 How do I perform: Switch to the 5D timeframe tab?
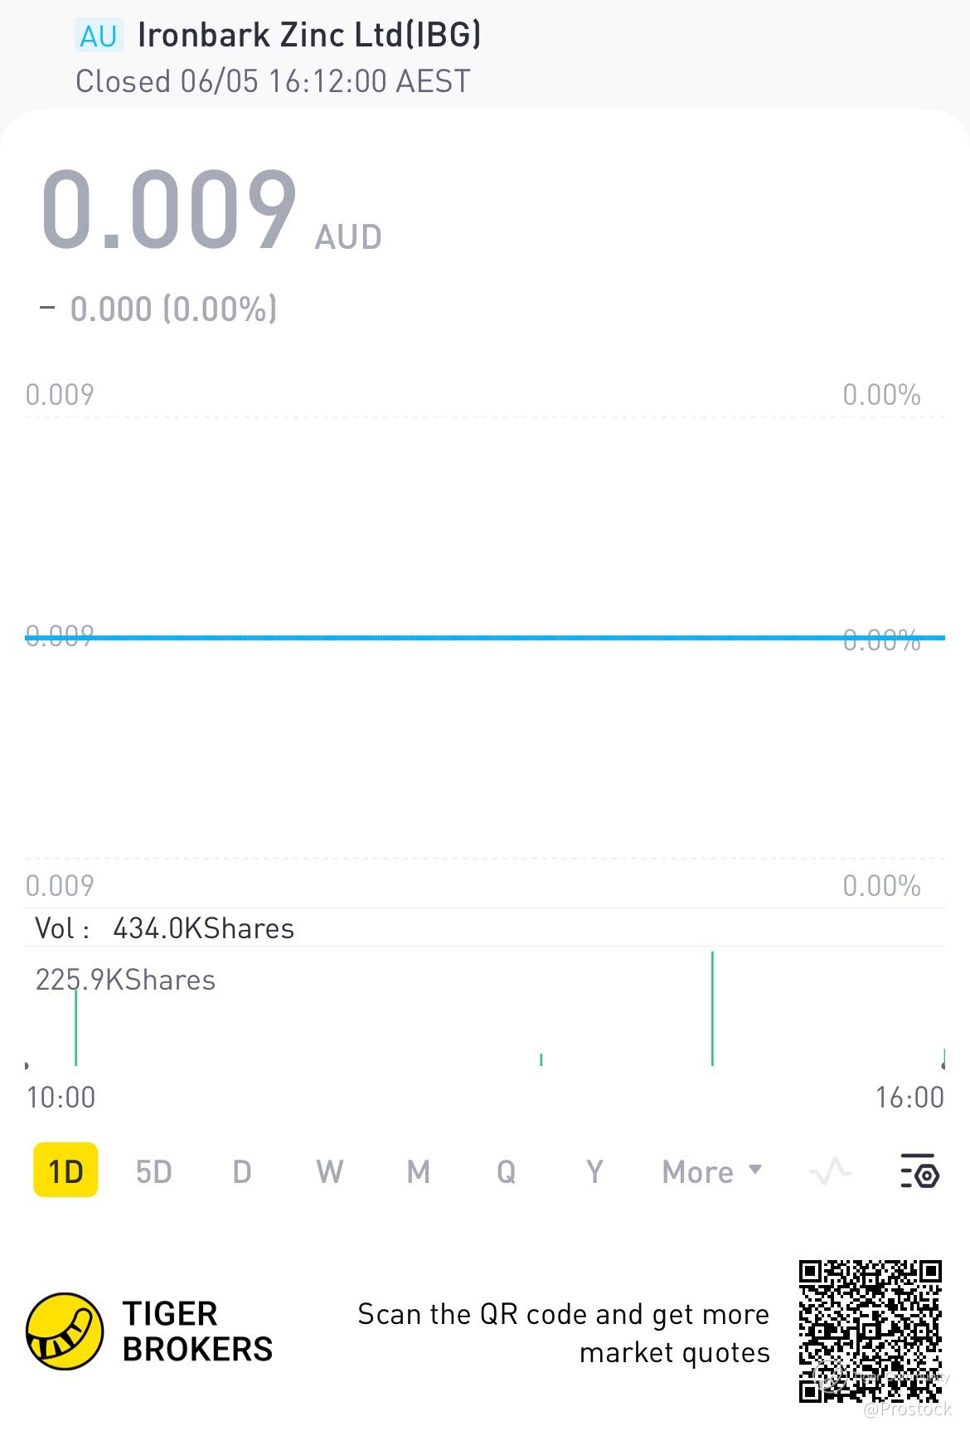coord(153,1171)
